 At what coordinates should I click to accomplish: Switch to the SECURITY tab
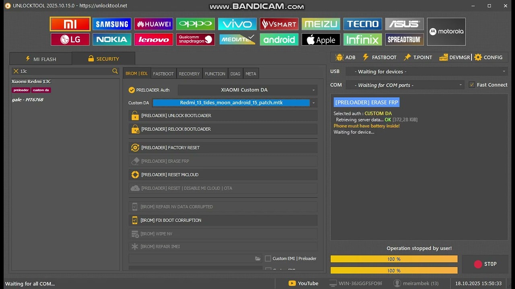(103, 59)
